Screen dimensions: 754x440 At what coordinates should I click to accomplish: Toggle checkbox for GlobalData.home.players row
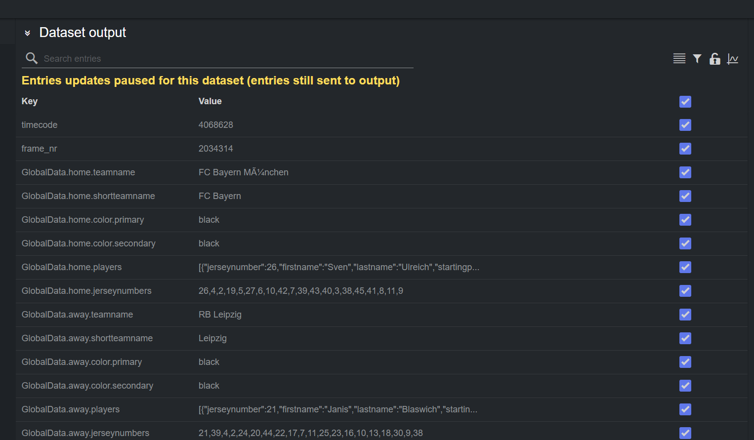tap(685, 267)
